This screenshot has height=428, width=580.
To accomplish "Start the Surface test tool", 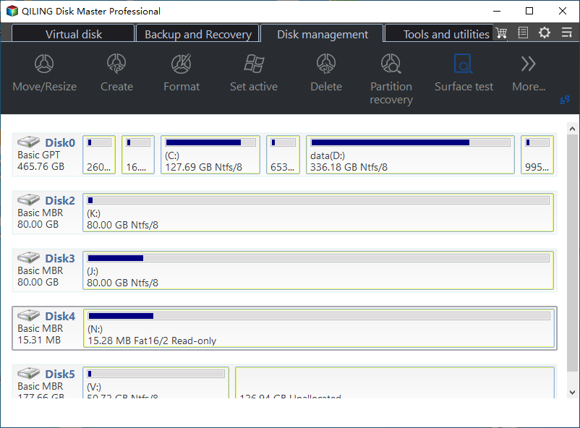I will point(464,73).
